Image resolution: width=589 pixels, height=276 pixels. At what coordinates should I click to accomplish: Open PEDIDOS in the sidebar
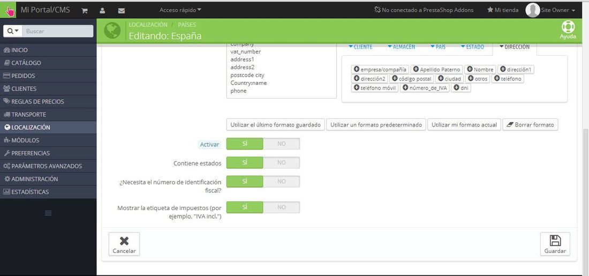(48, 76)
